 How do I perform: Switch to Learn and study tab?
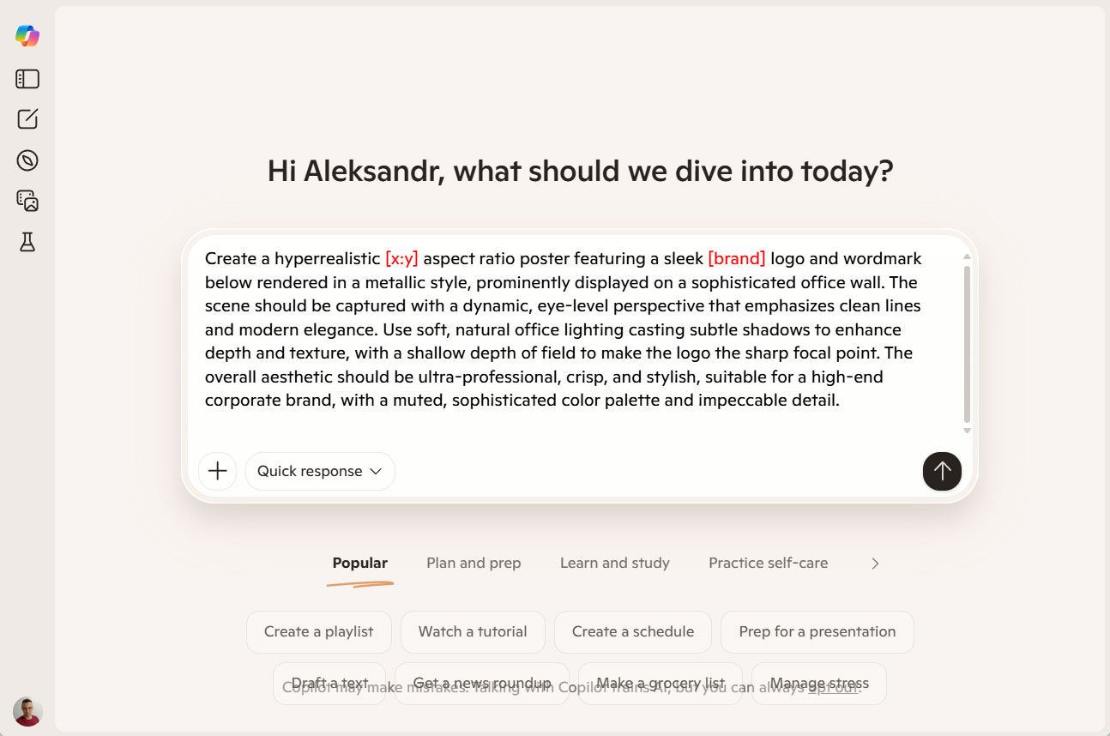click(615, 564)
